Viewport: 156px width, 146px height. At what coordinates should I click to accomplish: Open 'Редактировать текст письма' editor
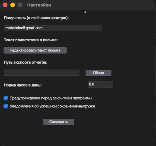click(35, 50)
